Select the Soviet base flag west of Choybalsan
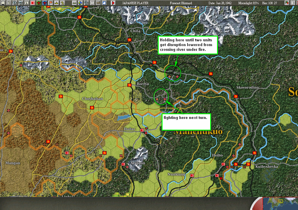This screenshot has height=210, width=298. pos(61,96)
